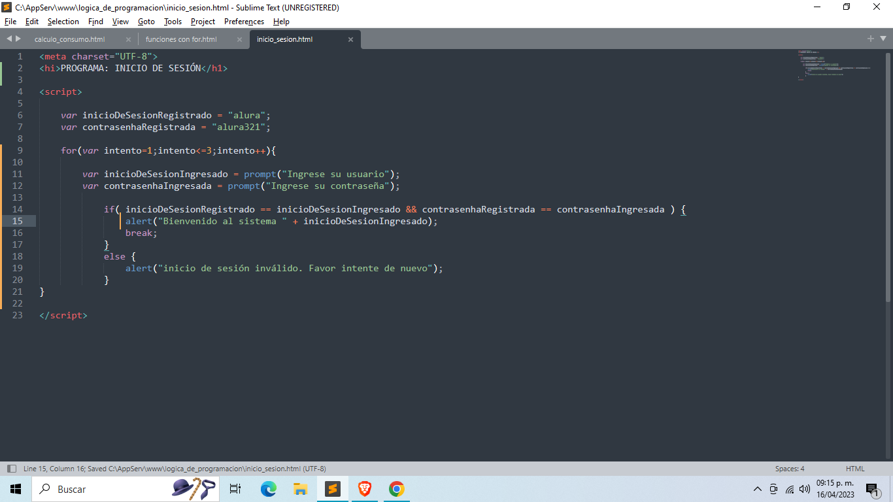Image resolution: width=893 pixels, height=502 pixels.
Task: Open the Edit menu
Action: pos(32,22)
